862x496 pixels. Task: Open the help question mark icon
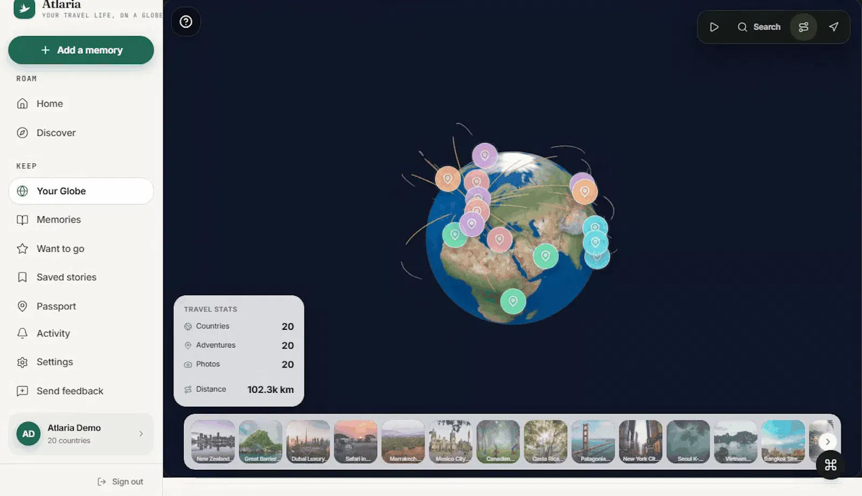pyautogui.click(x=186, y=22)
